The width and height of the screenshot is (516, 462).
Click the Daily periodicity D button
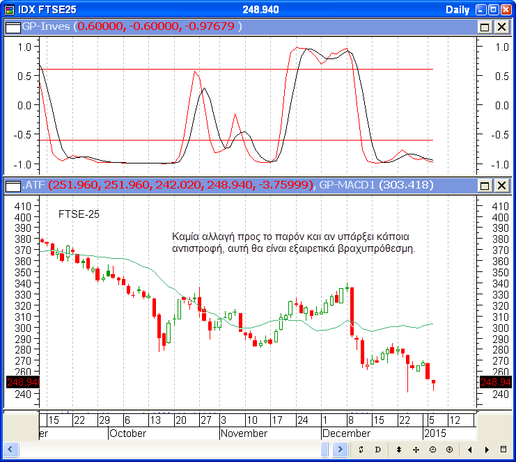[x=378, y=449]
